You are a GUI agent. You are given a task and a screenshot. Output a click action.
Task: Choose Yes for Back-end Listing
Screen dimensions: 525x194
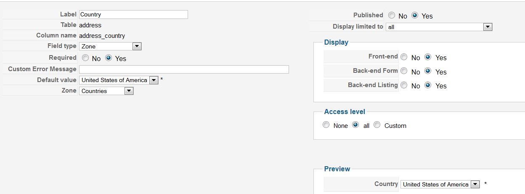(428, 85)
